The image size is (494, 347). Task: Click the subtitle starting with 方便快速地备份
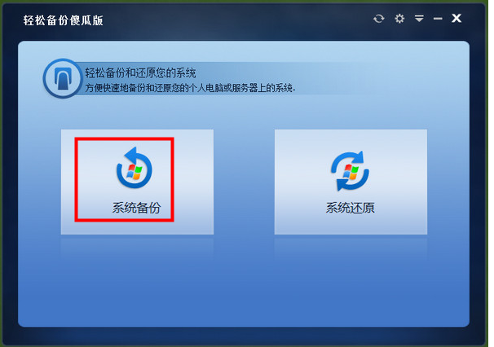(190, 87)
